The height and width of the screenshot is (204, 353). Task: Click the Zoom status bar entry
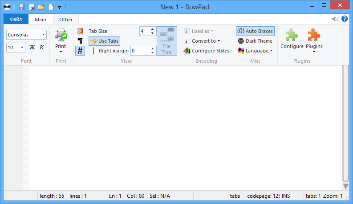point(333,196)
